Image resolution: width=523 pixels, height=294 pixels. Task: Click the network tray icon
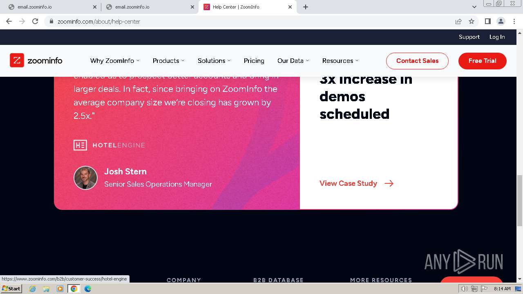pos(474,289)
